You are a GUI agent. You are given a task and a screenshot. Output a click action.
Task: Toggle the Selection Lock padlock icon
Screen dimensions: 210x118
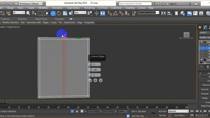(x=77, y=111)
